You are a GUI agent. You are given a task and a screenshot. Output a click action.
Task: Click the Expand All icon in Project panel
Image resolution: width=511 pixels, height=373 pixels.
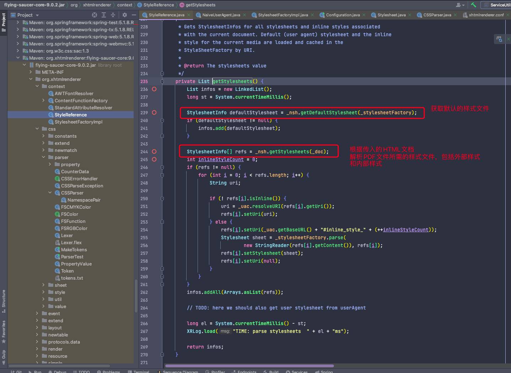pos(104,15)
